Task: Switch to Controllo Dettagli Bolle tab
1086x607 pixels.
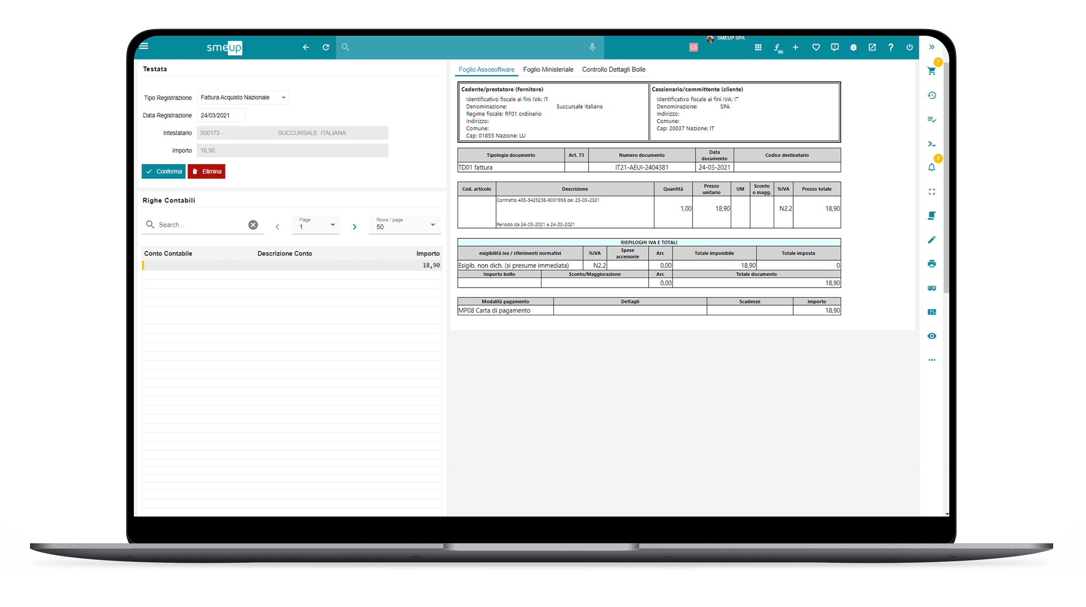Action: [x=613, y=70]
